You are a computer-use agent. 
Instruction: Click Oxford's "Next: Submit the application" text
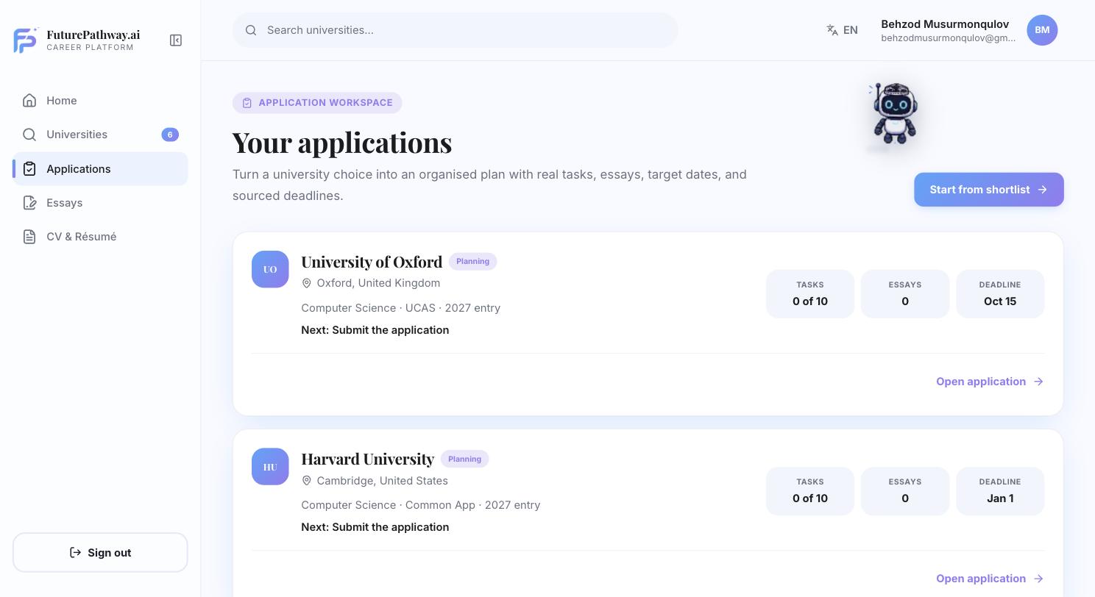click(375, 330)
